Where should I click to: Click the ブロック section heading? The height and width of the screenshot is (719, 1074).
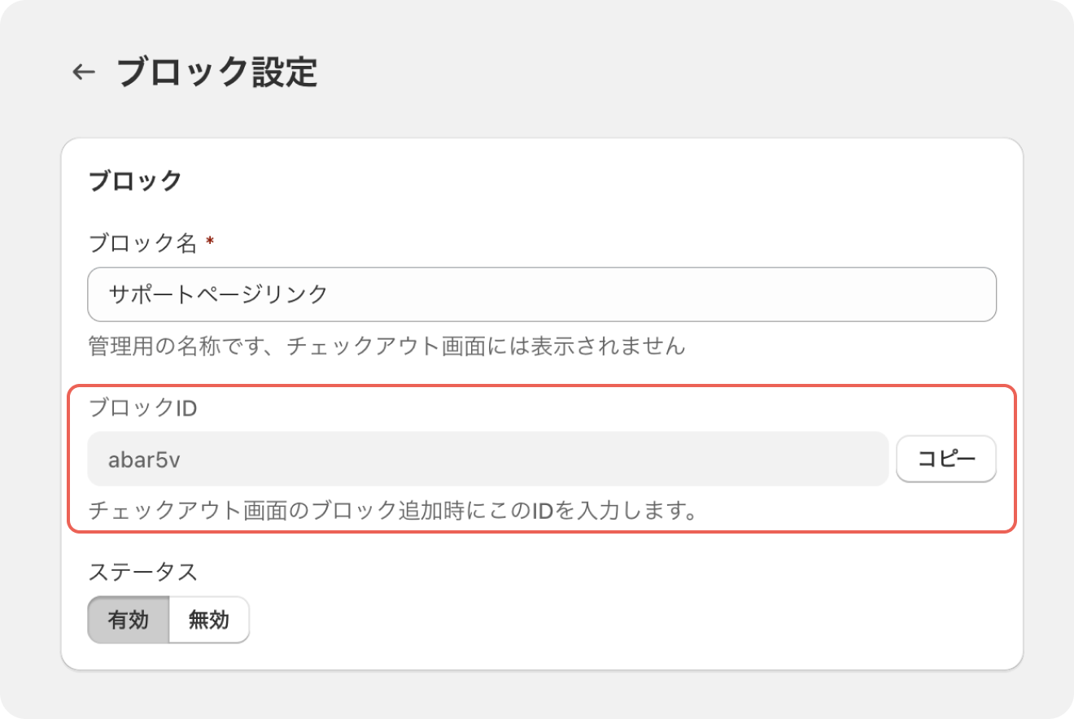click(134, 181)
